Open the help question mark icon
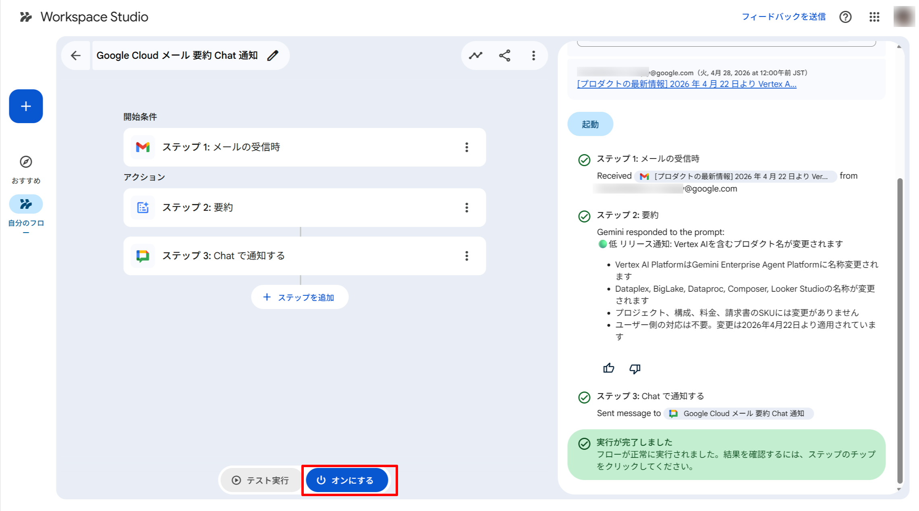 845,17
